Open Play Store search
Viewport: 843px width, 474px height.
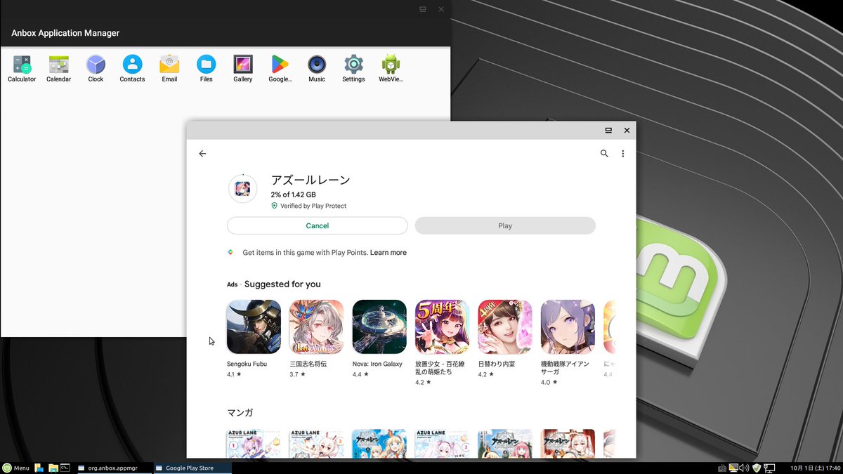[x=604, y=154]
